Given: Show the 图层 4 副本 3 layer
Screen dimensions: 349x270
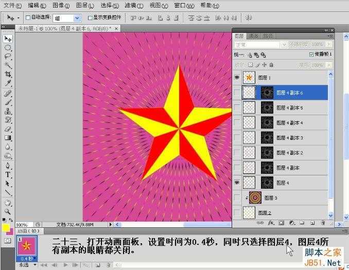Looking at the screenshot, I should 237,138.
